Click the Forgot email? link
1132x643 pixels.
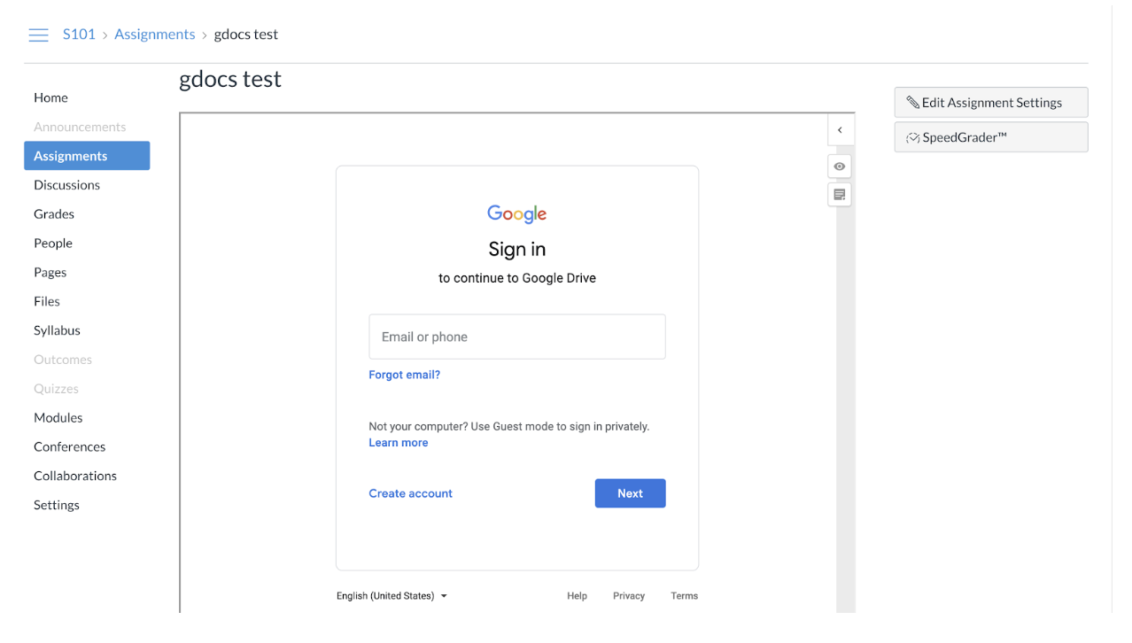click(404, 375)
